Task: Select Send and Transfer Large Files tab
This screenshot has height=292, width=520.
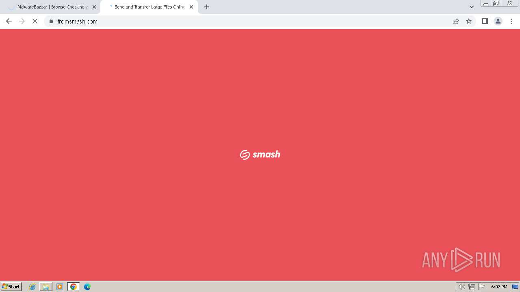Action: click(149, 7)
